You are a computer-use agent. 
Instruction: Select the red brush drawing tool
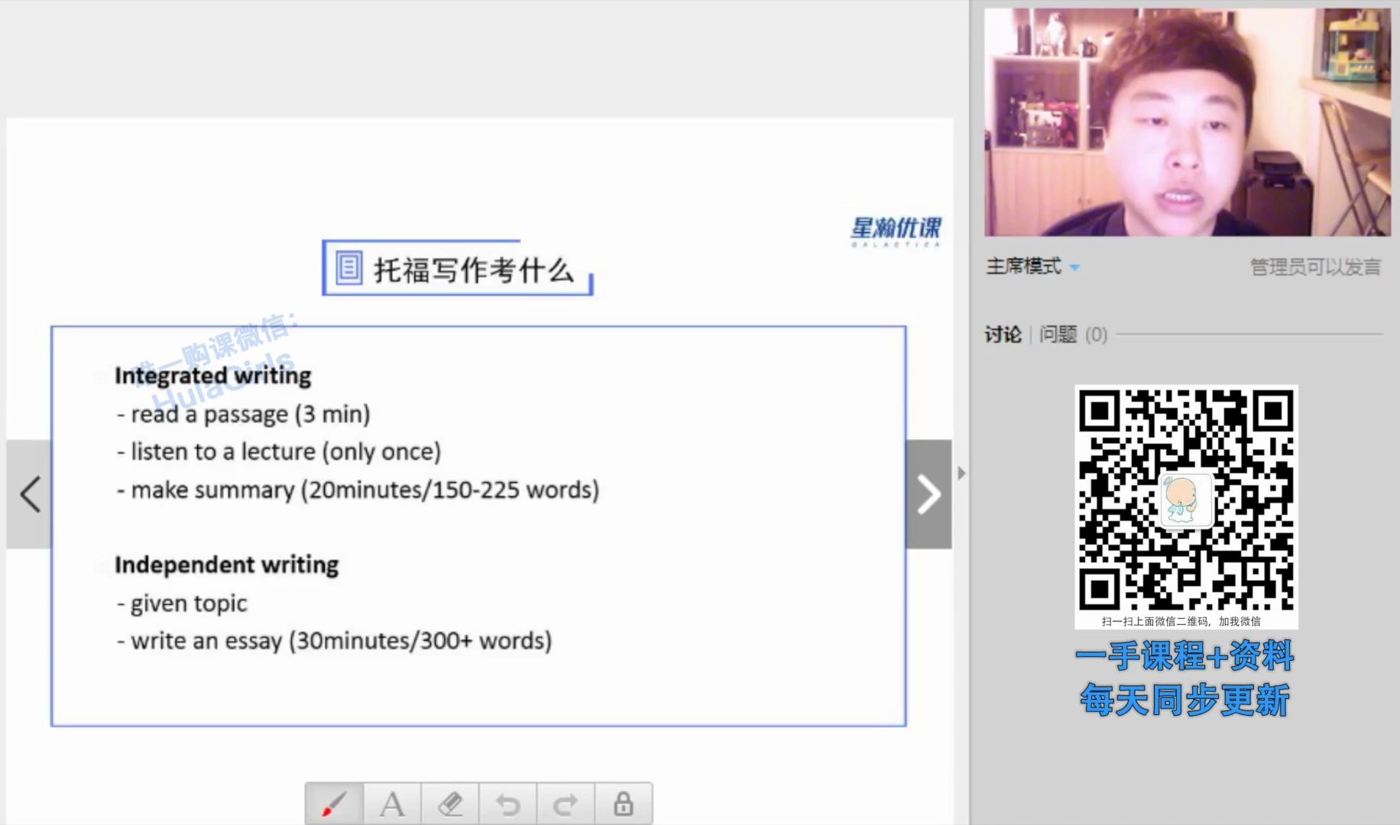coord(335,804)
